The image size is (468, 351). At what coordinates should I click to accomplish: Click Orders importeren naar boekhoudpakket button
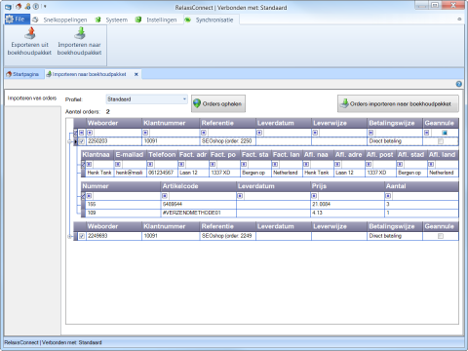(398, 103)
